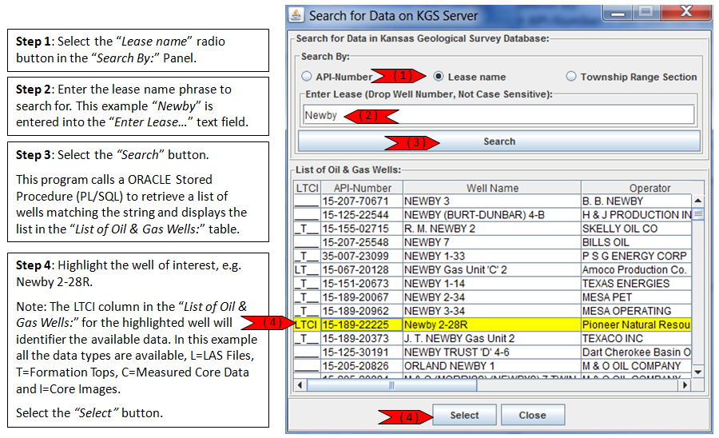Select API number 15-205-20826
Viewport: 719px width, 438px height.
pyautogui.click(x=362, y=366)
